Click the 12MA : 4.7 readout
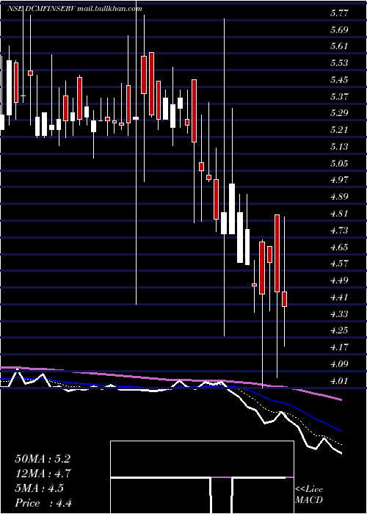The width and height of the screenshot is (367, 514). point(43,474)
